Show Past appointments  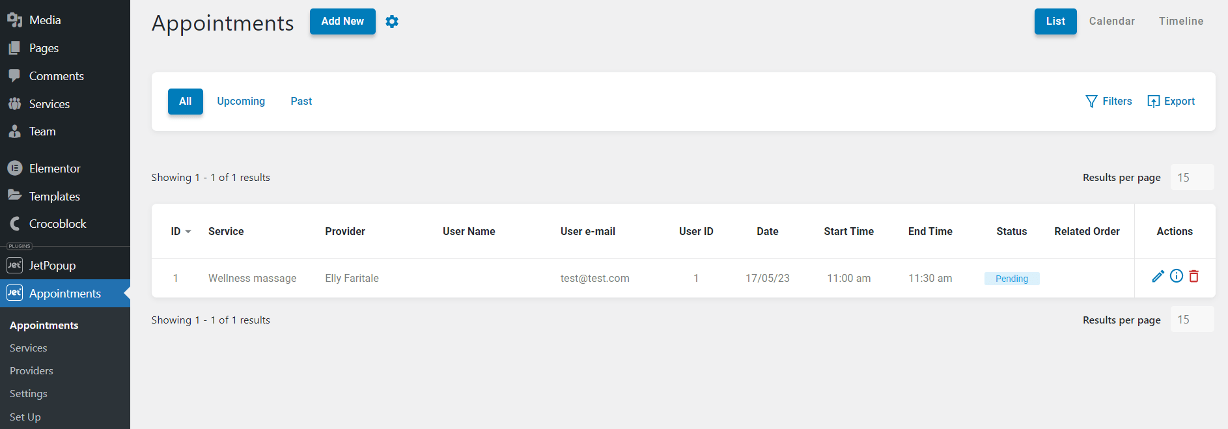pyautogui.click(x=301, y=102)
